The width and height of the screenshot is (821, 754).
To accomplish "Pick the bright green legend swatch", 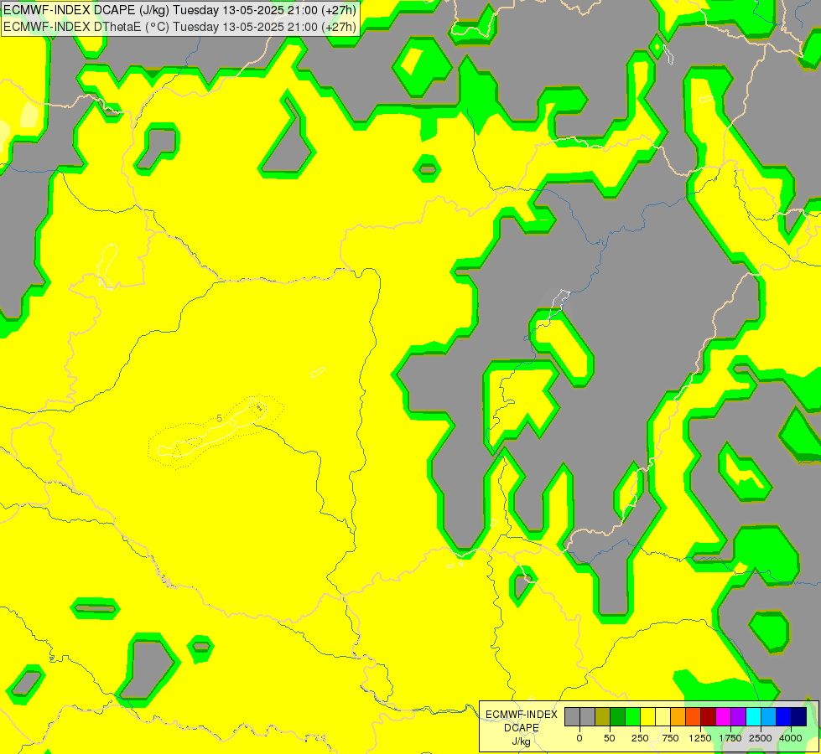I will (633, 716).
